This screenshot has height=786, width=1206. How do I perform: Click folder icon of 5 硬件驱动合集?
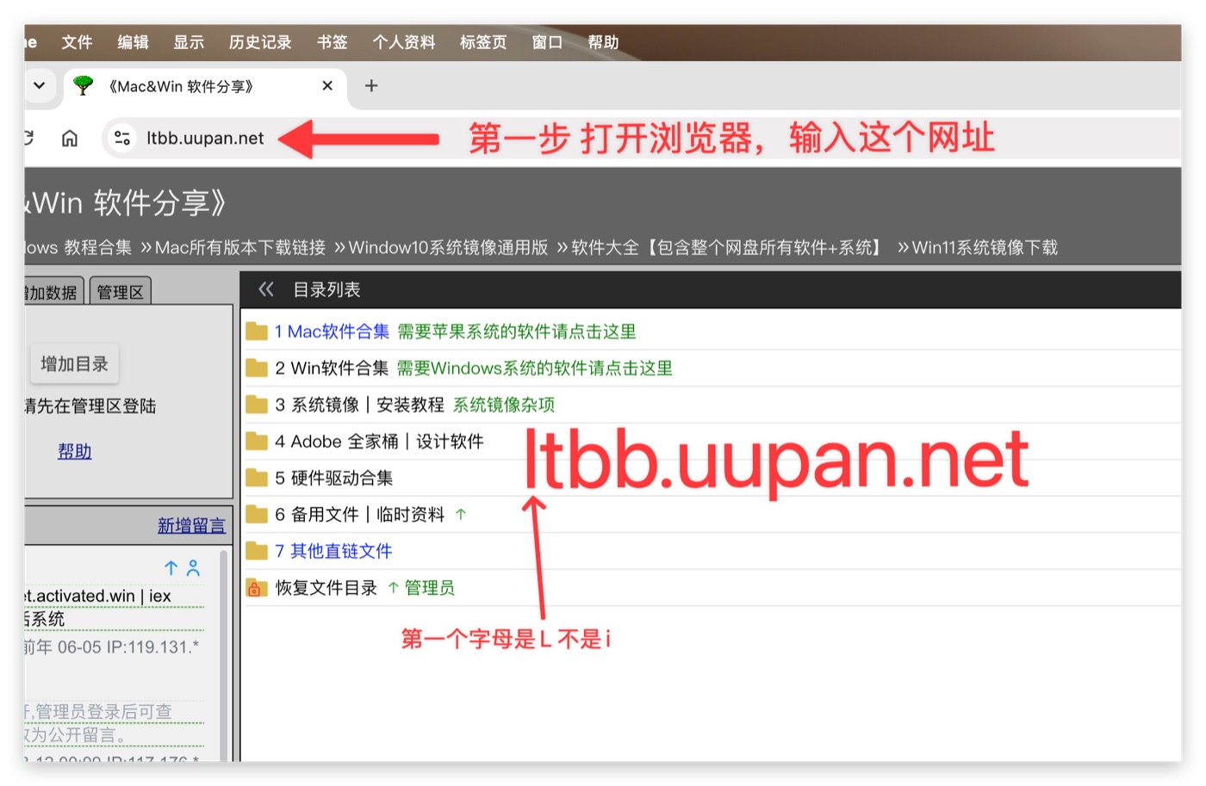point(257,478)
